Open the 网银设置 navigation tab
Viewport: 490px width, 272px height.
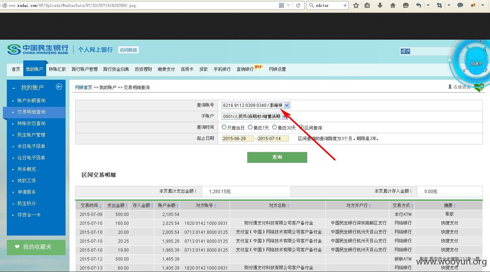pyautogui.click(x=277, y=69)
